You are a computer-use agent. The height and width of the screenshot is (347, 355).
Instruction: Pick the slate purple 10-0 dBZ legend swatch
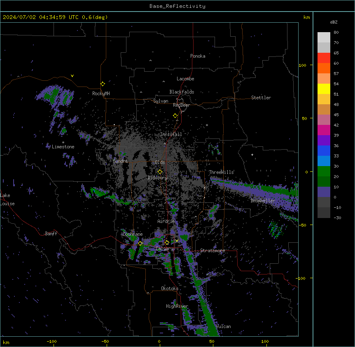click(x=324, y=192)
